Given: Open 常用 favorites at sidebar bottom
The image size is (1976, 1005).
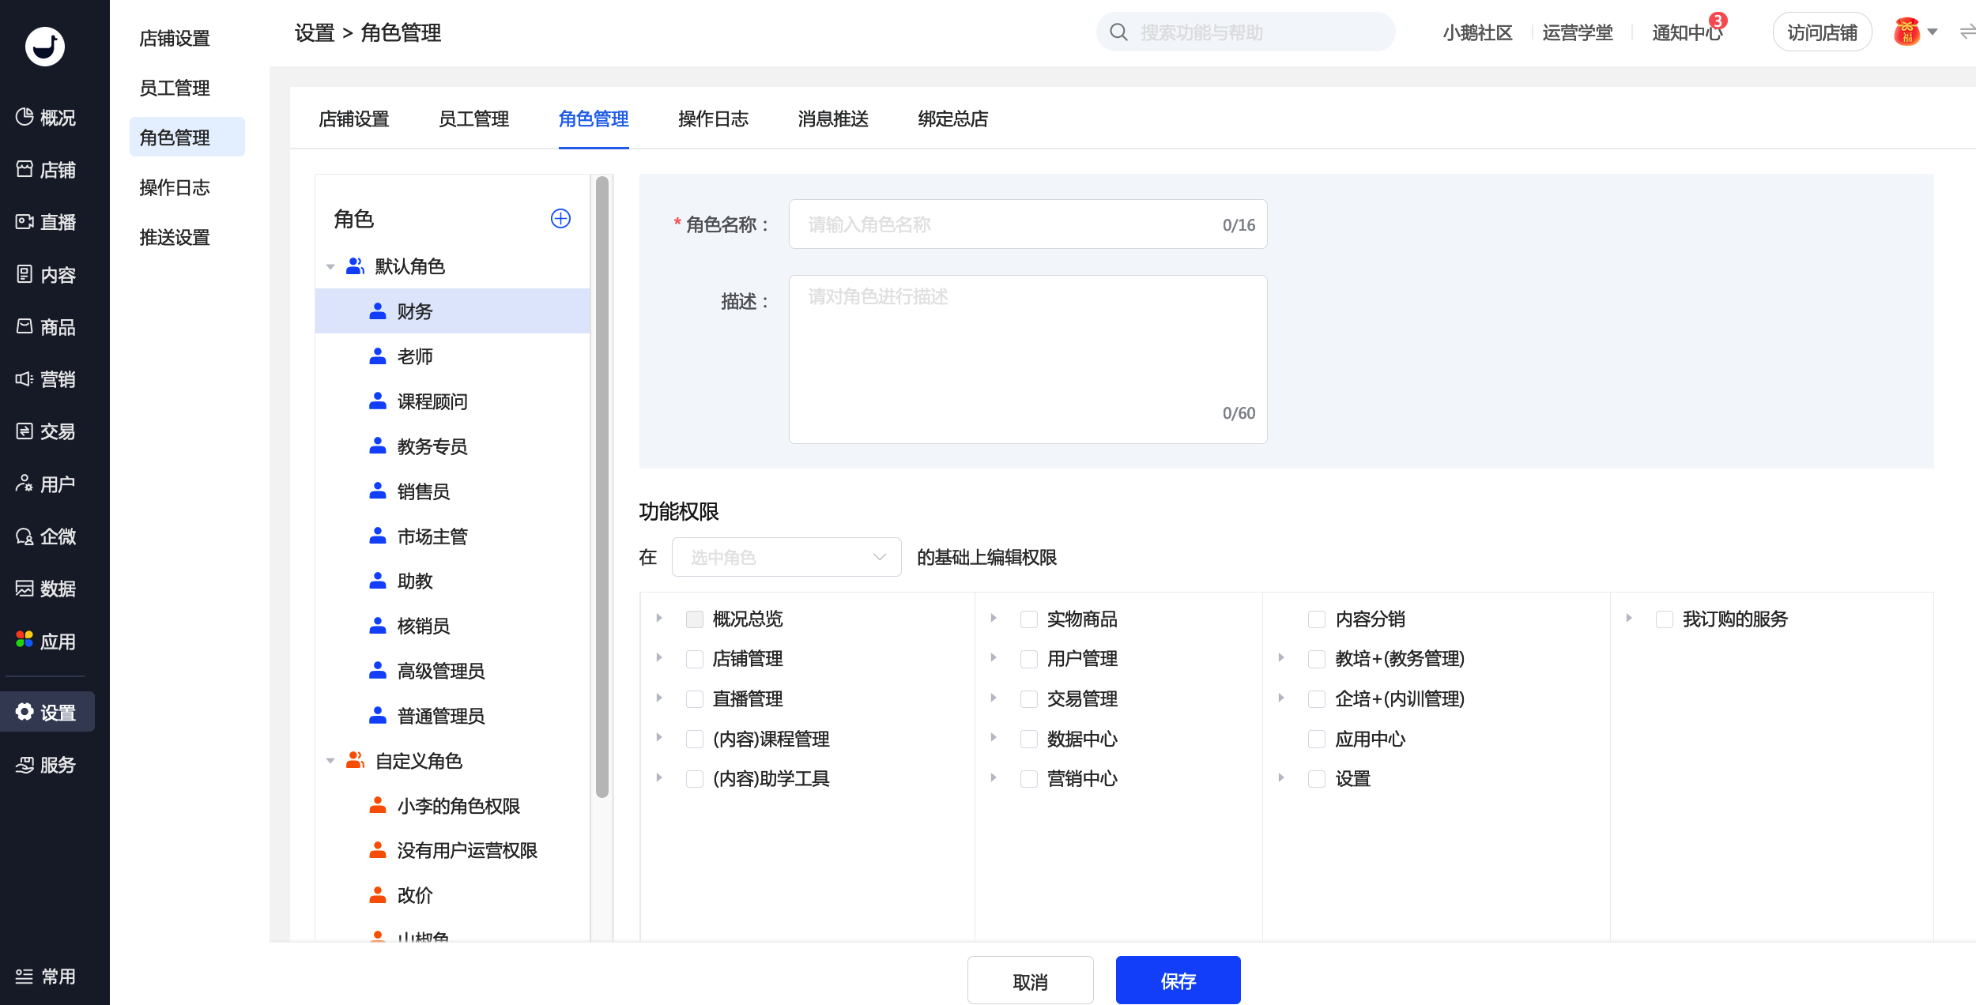Looking at the screenshot, I should point(47,977).
